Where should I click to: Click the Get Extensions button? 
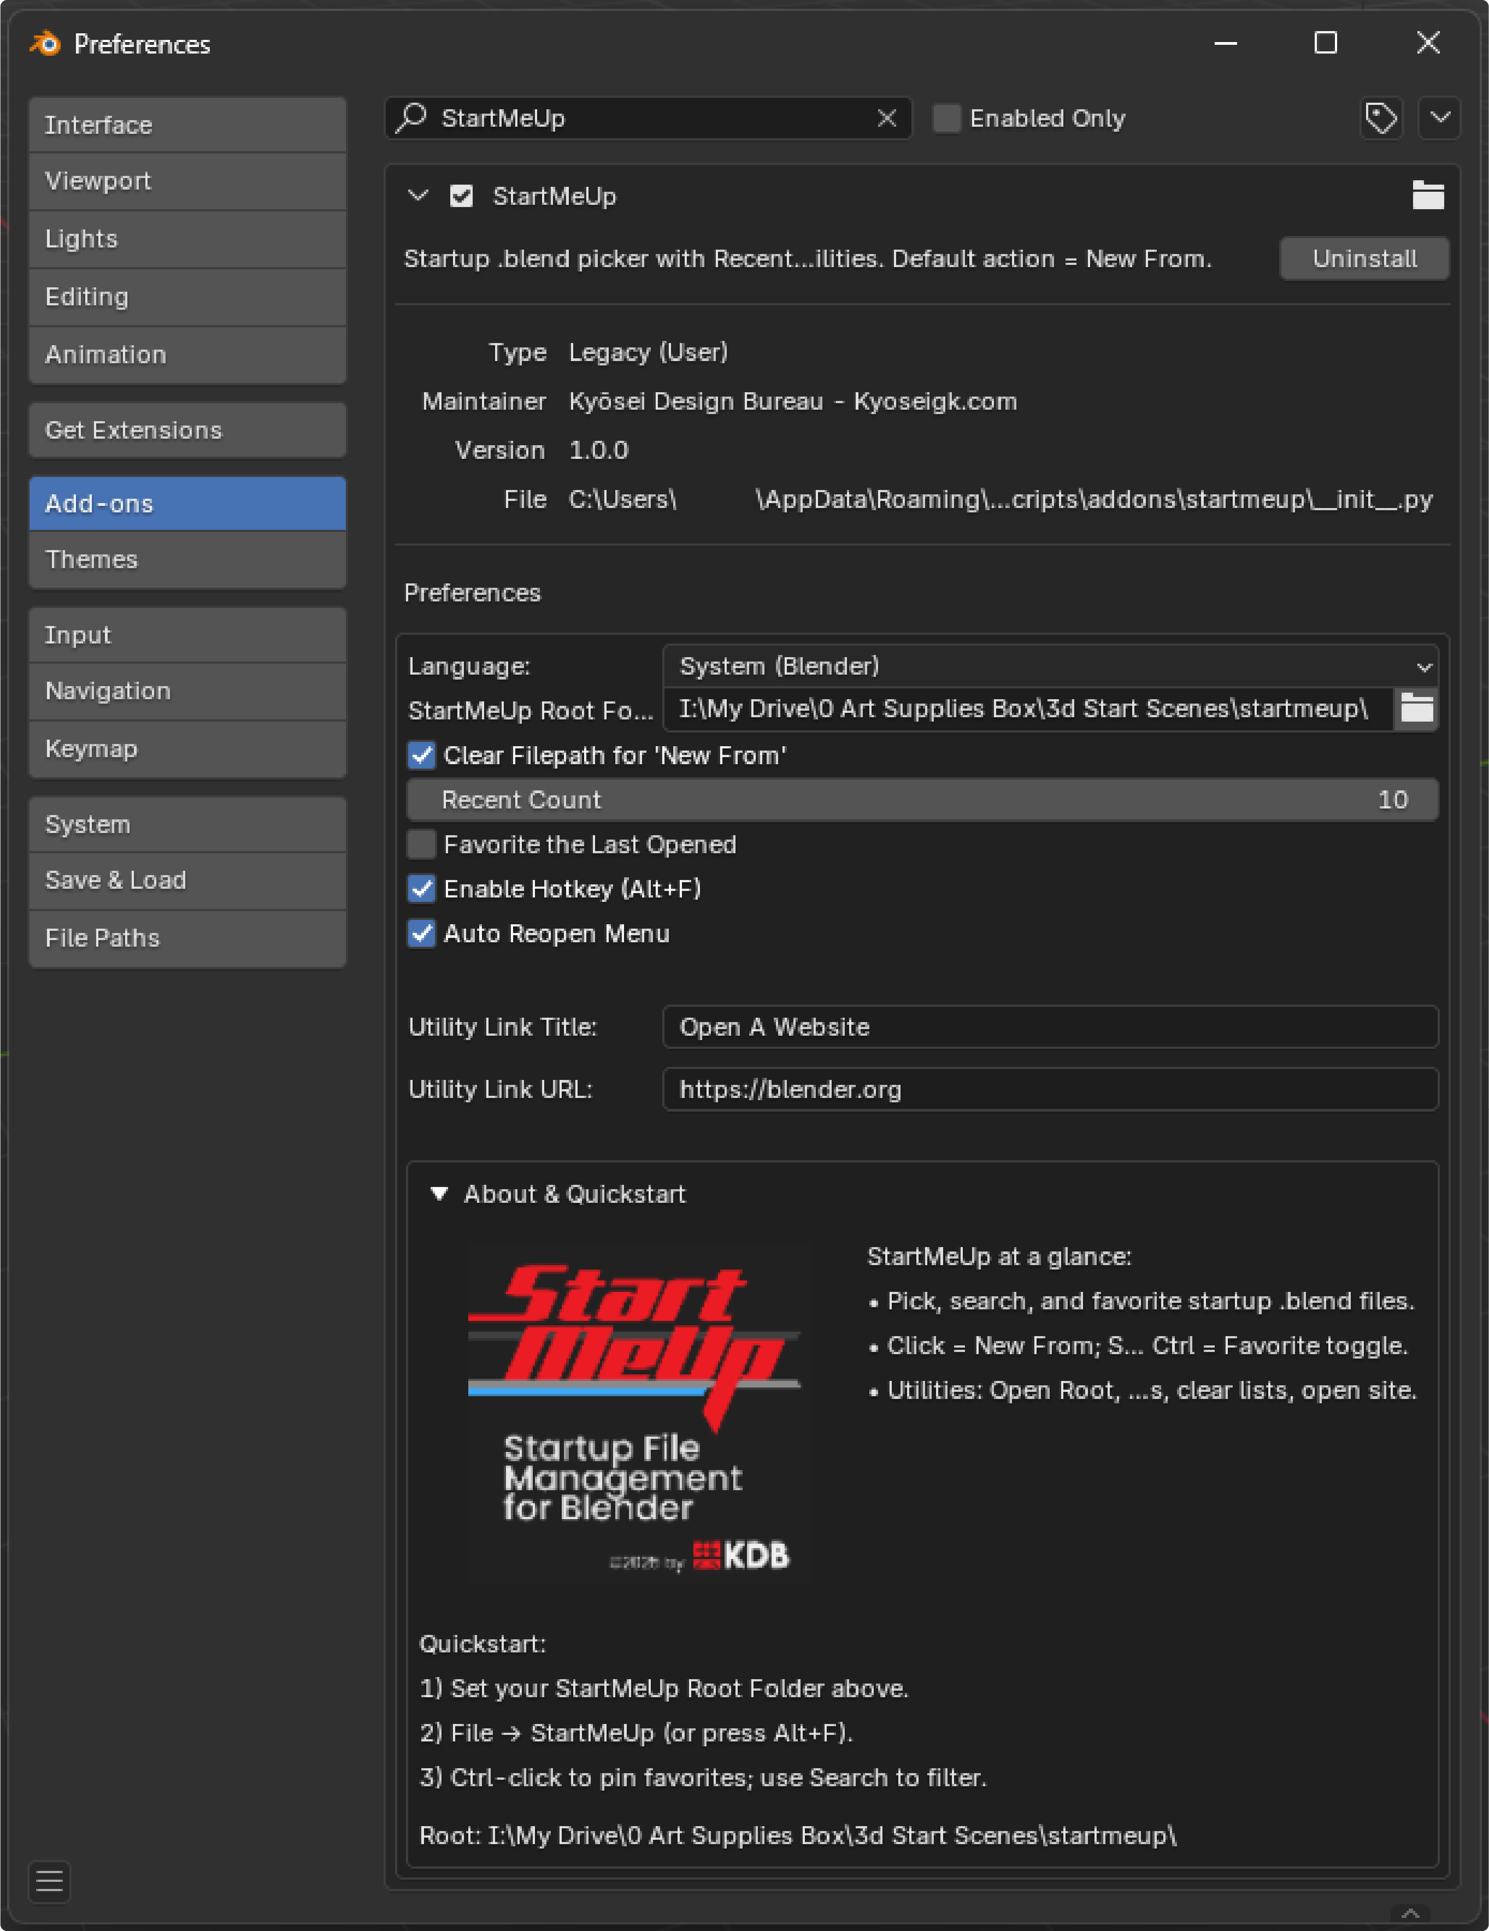tap(187, 430)
